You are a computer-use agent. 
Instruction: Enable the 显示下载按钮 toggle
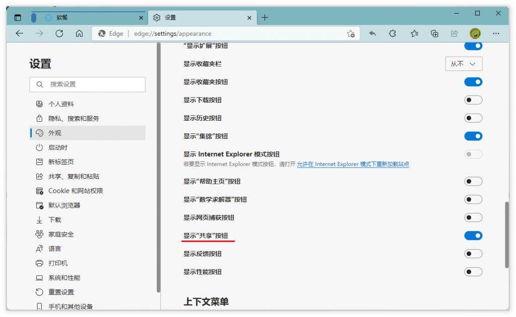pyautogui.click(x=473, y=100)
